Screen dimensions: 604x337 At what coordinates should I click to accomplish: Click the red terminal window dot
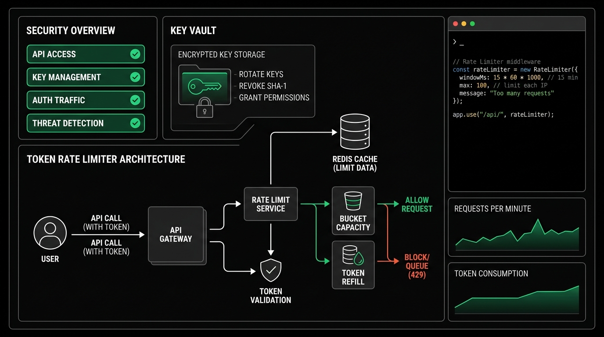(x=456, y=24)
